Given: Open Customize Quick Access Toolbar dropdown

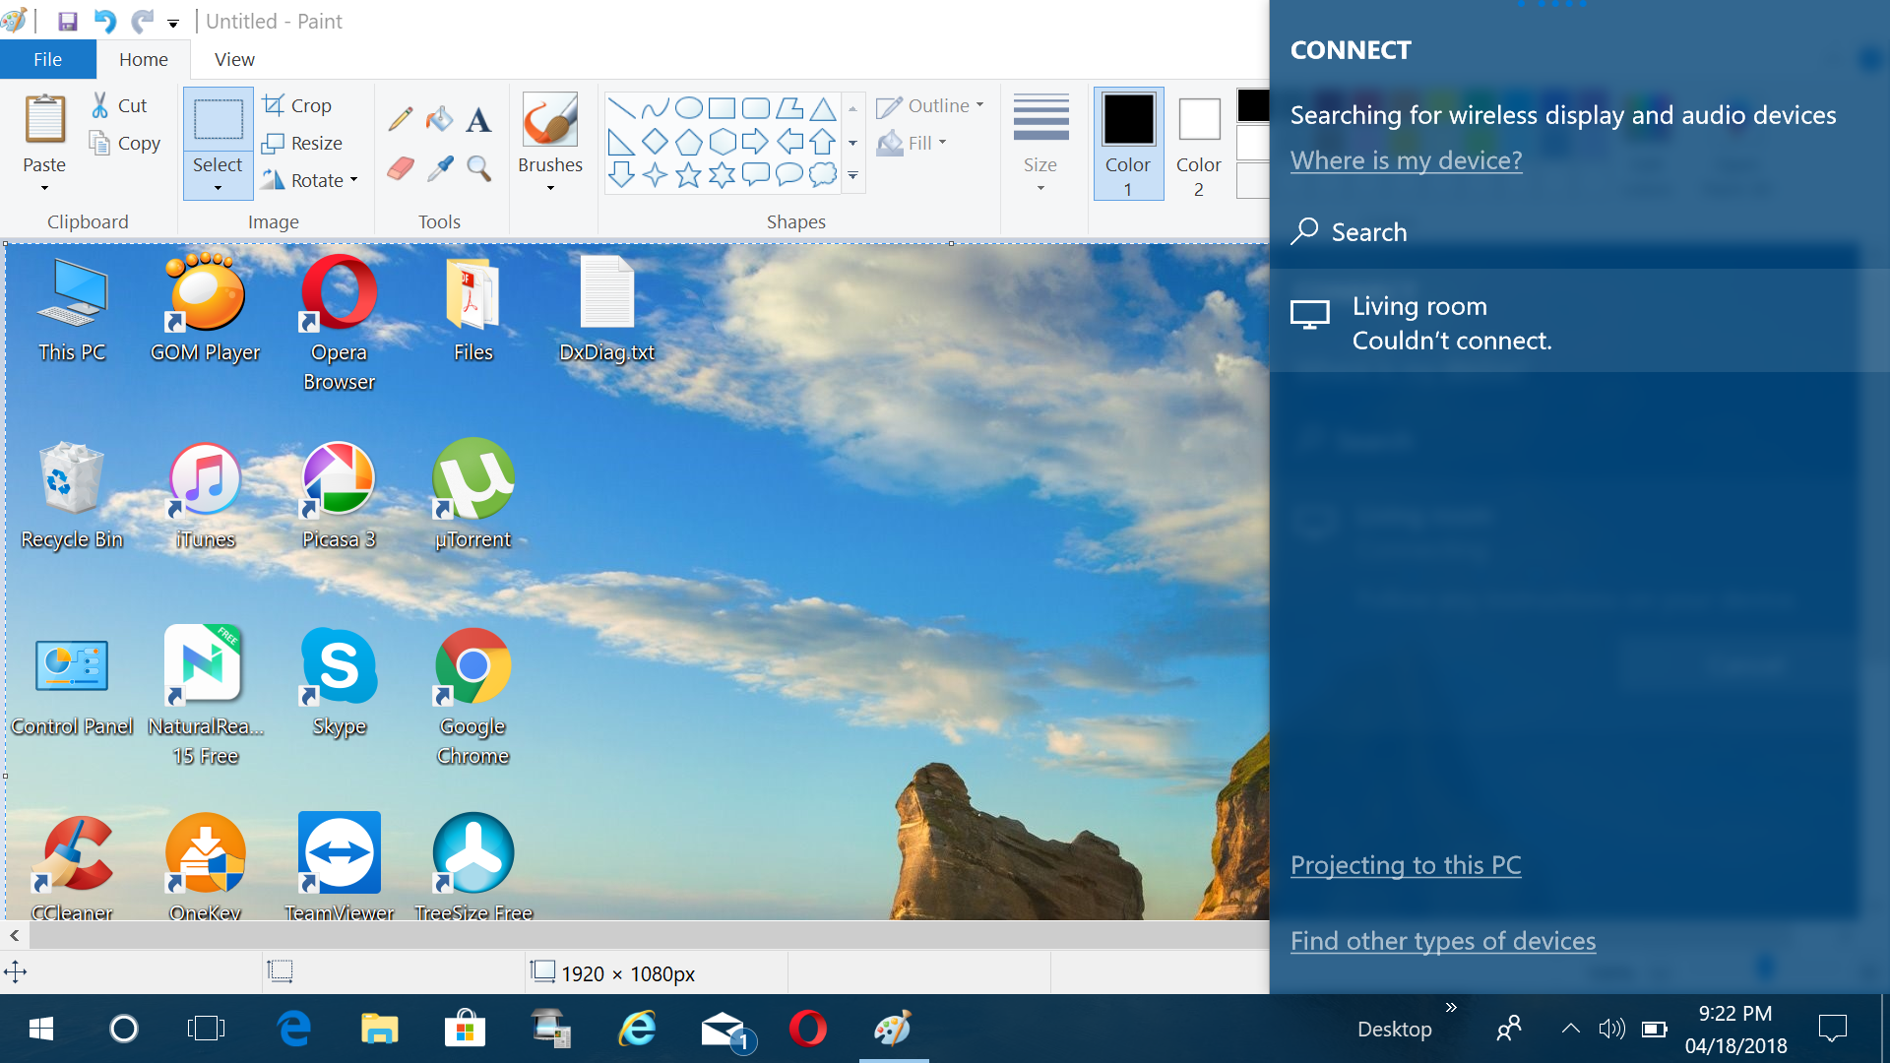Looking at the screenshot, I should [x=173, y=22].
